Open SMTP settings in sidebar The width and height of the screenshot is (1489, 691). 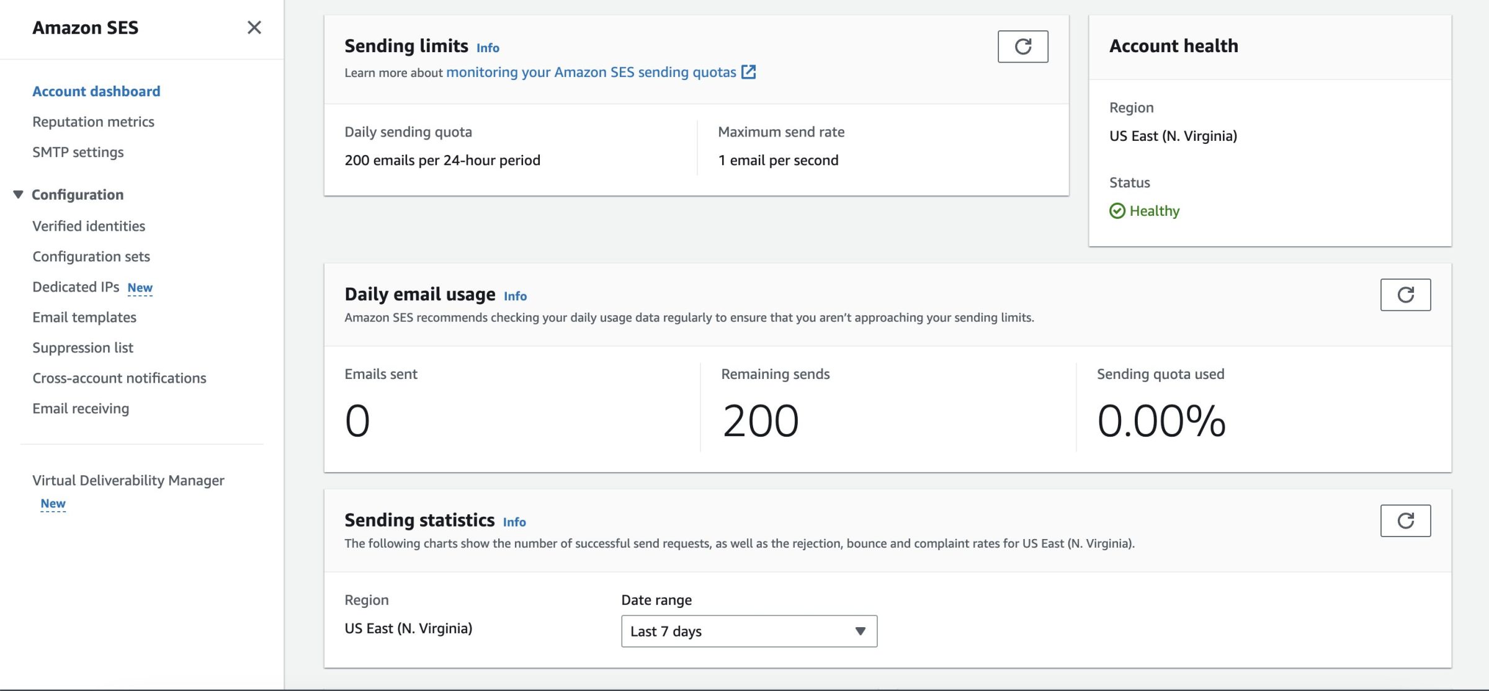[78, 152]
